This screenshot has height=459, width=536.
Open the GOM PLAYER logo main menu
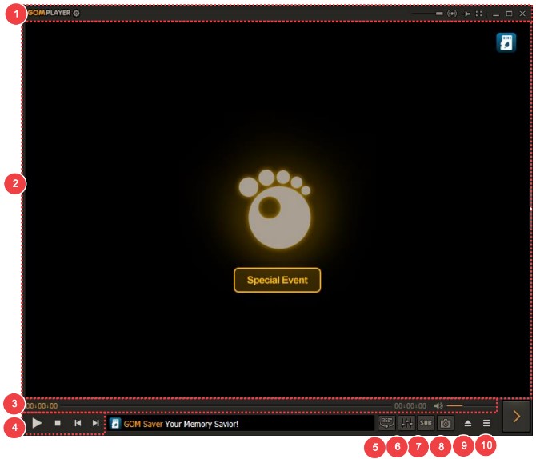[48, 14]
